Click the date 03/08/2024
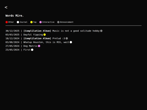Viewport: 147px width, 110px height. (12, 42)
